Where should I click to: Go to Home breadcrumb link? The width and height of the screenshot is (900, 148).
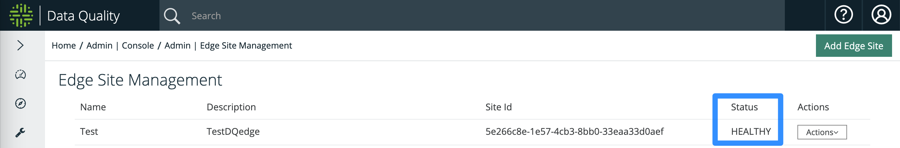tap(64, 45)
